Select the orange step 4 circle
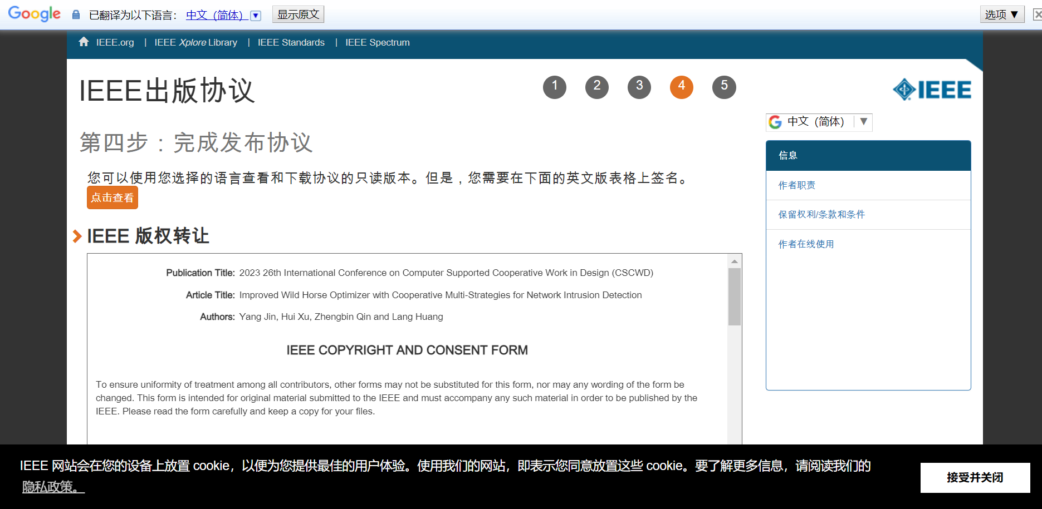The height and width of the screenshot is (509, 1042). coord(681,87)
